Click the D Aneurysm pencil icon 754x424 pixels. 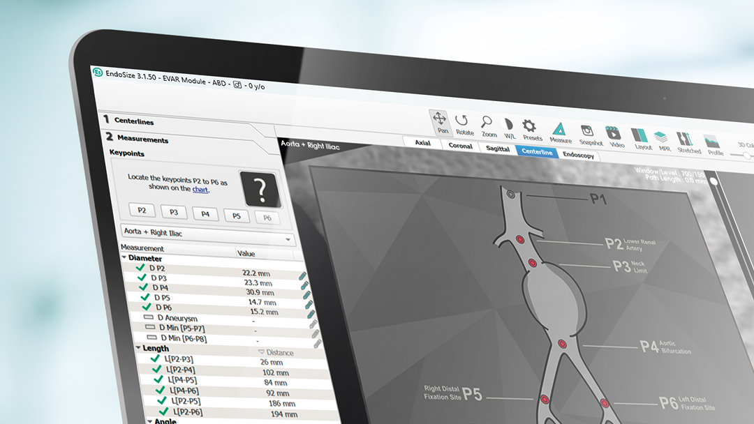click(x=313, y=324)
